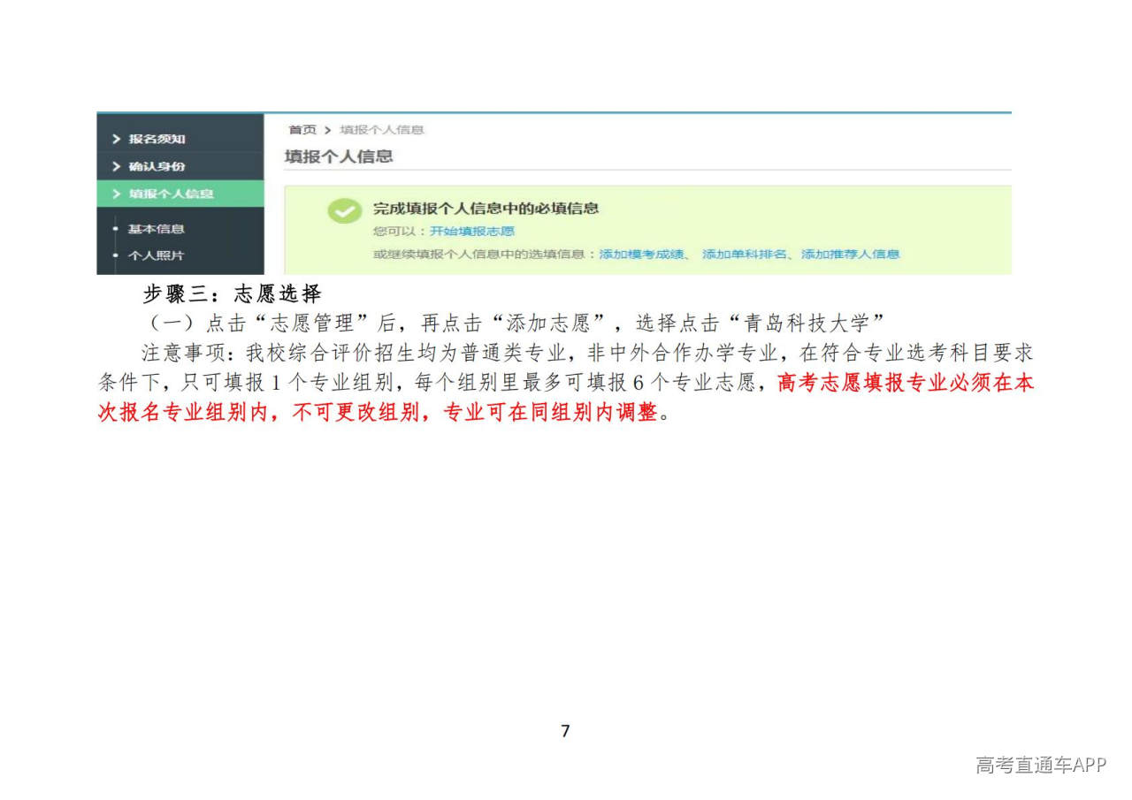Select 确认身份 in the sidebar menu
Image resolution: width=1132 pixels, height=800 pixels.
157,166
